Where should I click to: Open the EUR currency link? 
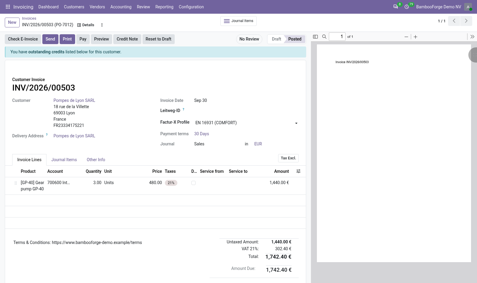[x=258, y=144]
